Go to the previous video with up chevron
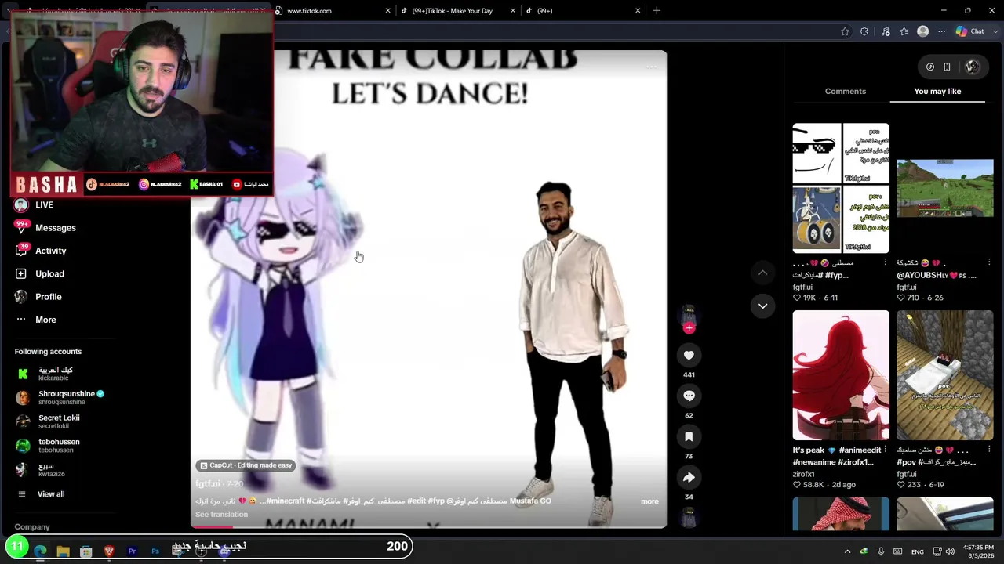Screen dimensions: 1004x564 (x=762, y=273)
